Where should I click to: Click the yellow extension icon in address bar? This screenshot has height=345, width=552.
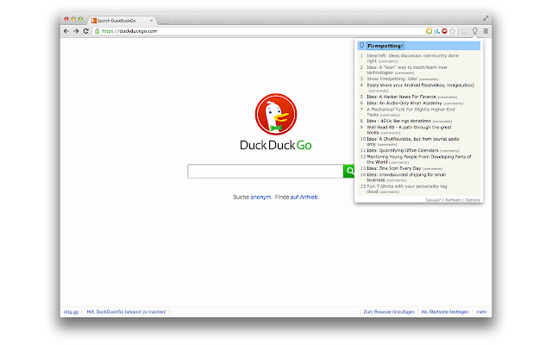(429, 31)
